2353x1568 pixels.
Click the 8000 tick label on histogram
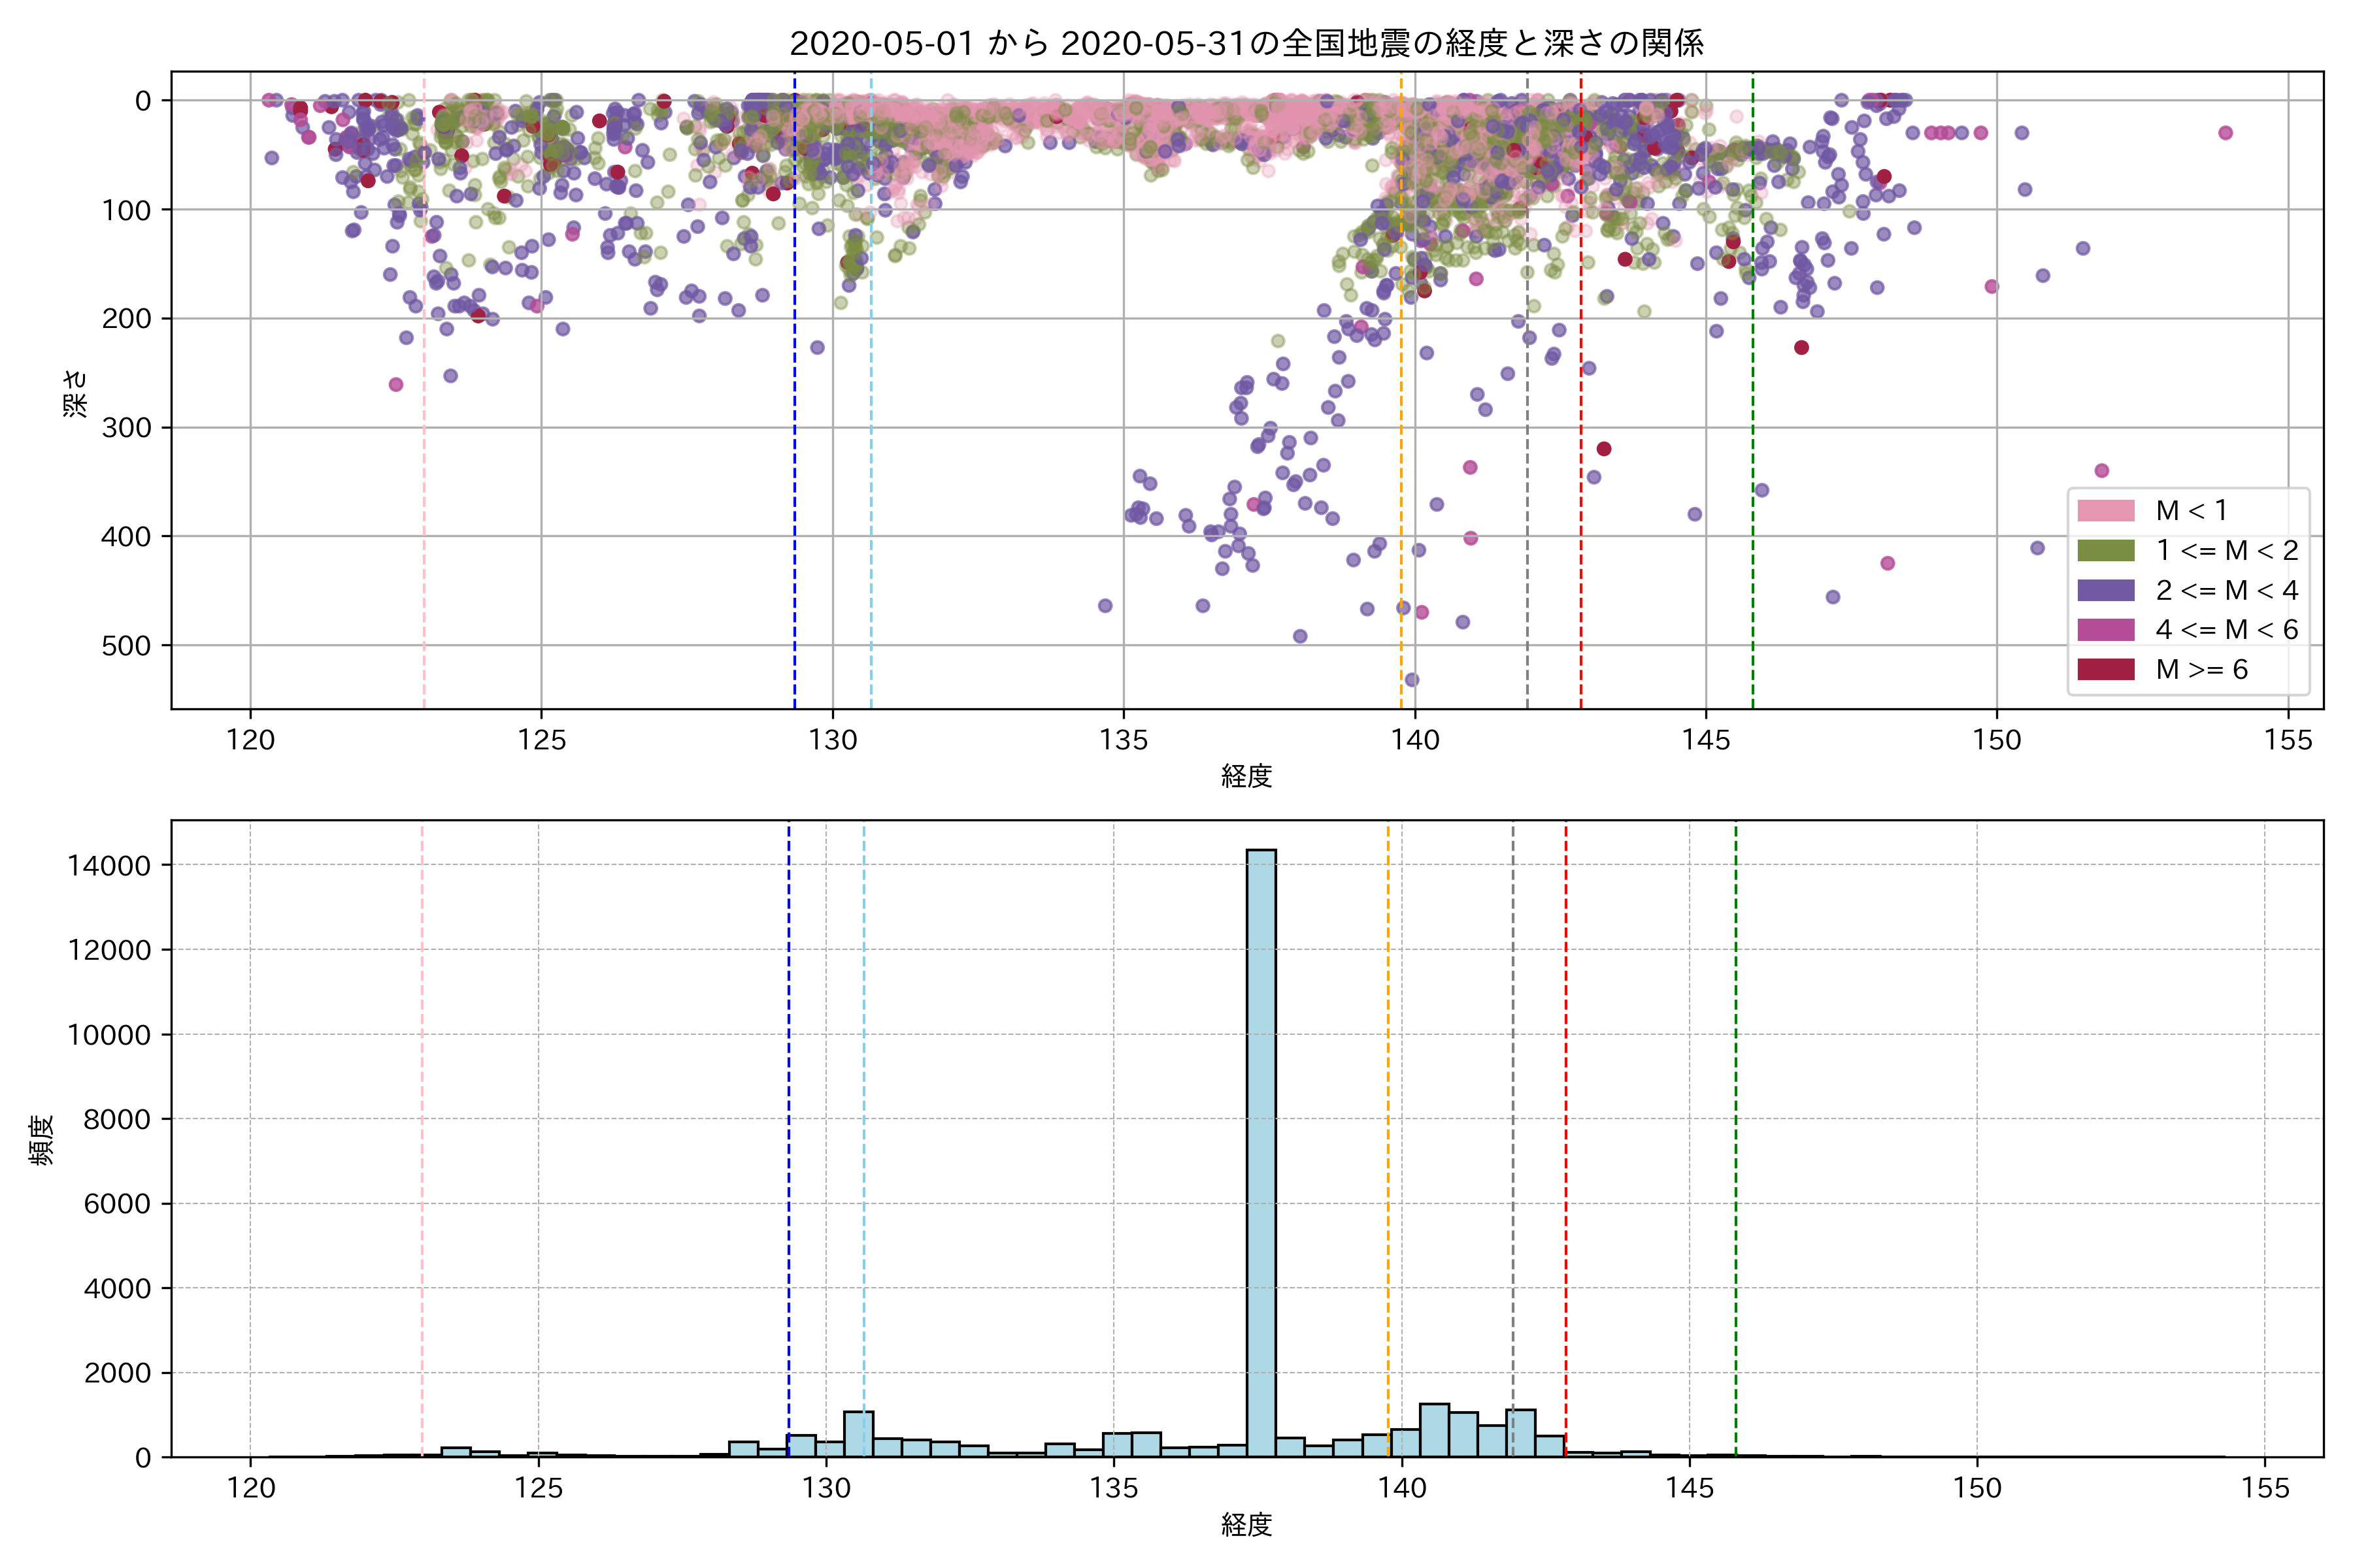[116, 1120]
